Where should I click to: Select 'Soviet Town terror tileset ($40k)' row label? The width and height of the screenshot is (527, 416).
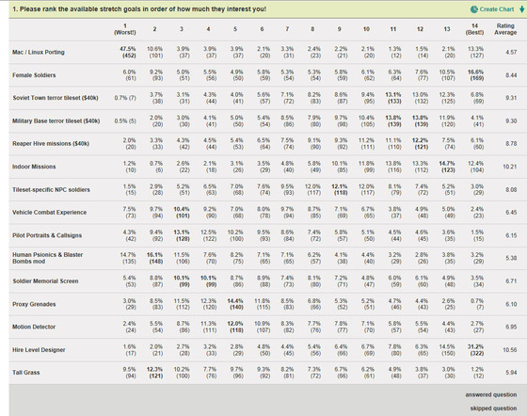tap(56, 98)
